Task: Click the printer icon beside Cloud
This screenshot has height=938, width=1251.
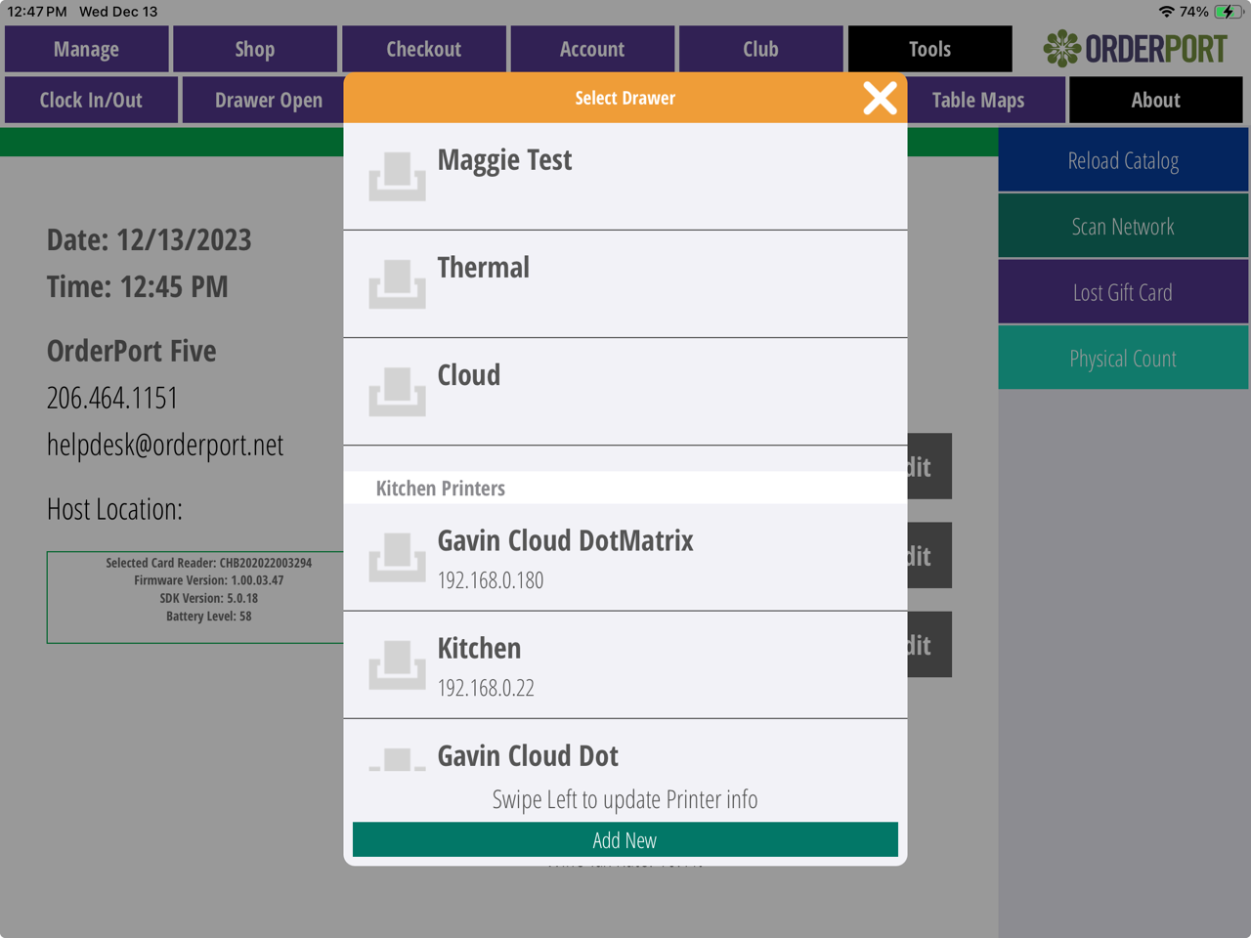Action: (397, 392)
